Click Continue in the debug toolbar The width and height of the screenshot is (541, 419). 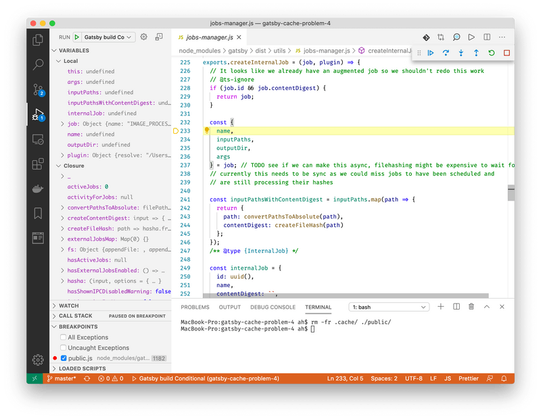(431, 53)
